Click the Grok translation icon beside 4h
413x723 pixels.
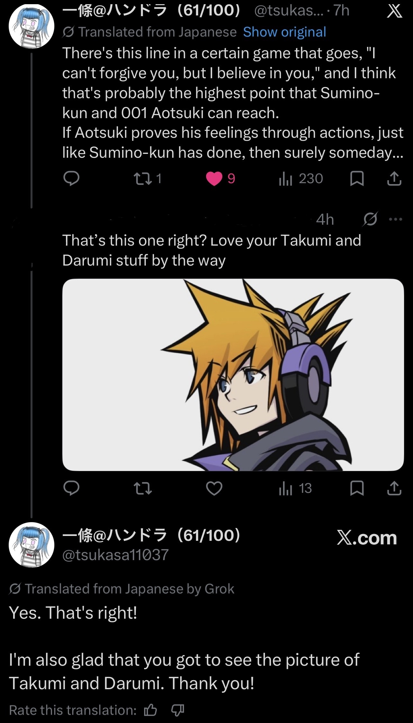click(370, 219)
